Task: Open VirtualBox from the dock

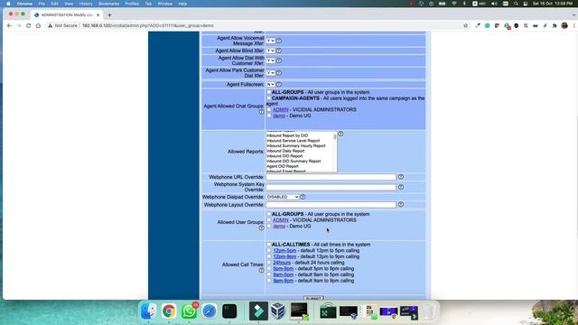Action: (x=278, y=311)
